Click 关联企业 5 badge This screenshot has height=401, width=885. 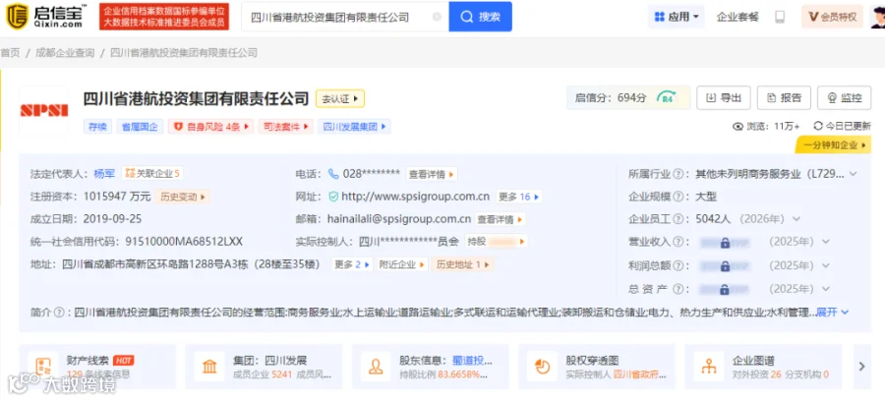tap(151, 174)
